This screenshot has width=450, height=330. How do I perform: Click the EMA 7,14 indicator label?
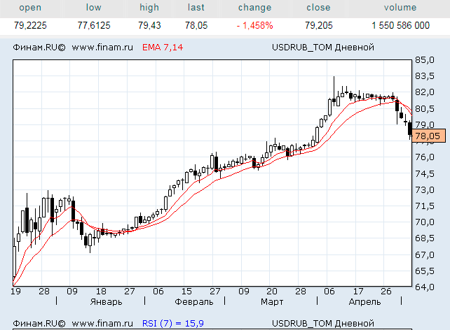click(x=163, y=48)
